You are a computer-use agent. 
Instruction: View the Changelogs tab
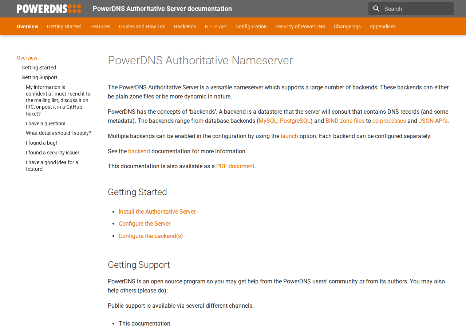[x=347, y=27]
